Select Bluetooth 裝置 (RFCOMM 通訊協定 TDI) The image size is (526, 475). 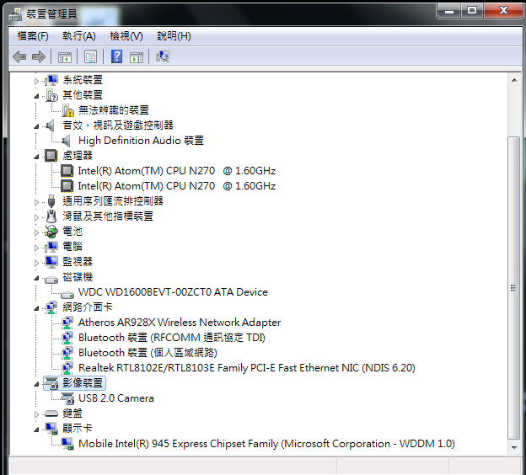pos(172,338)
